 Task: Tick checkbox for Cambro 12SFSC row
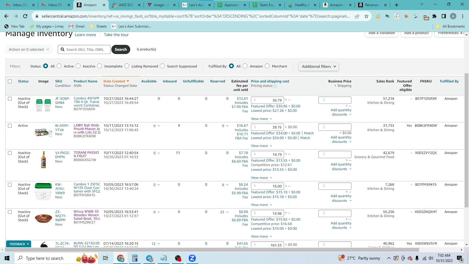[10, 185]
